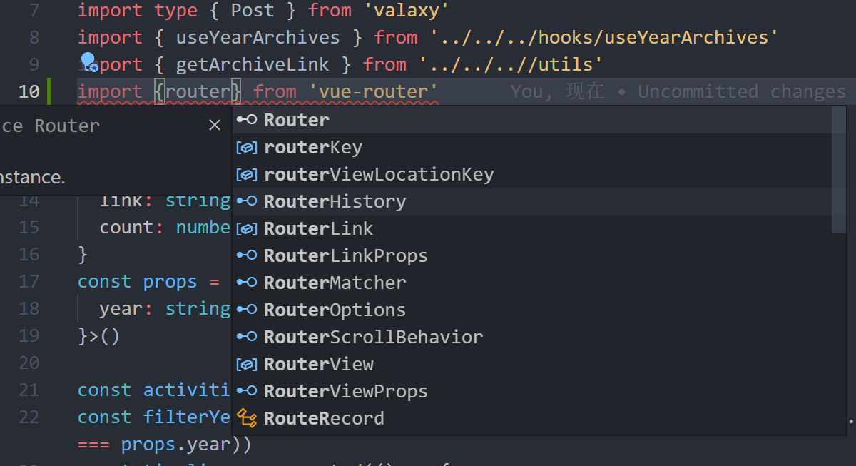856x466 pixels.
Task: Click the '../../..//utils' path string
Action: pyautogui.click(x=511, y=65)
